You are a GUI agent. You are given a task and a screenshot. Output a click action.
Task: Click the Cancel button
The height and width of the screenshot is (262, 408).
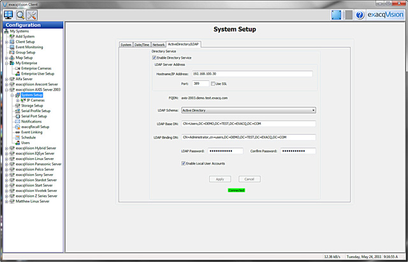click(x=250, y=179)
